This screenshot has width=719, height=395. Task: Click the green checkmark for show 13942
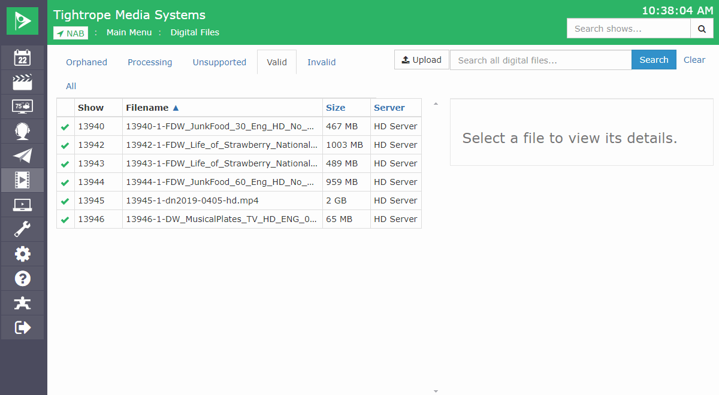pyautogui.click(x=65, y=145)
